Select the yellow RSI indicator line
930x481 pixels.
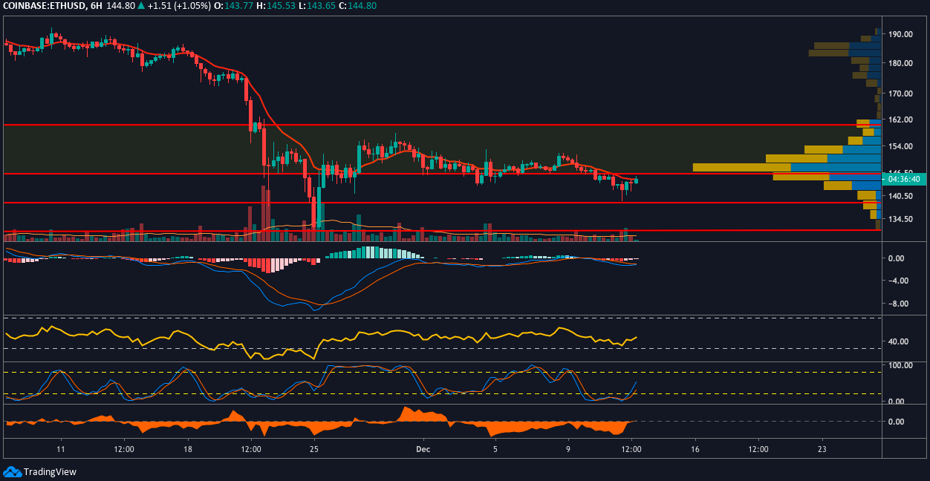[x=320, y=340]
